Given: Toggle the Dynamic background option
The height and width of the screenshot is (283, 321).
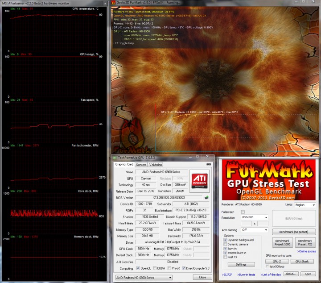Looking at the screenshot, I should tap(225, 240).
